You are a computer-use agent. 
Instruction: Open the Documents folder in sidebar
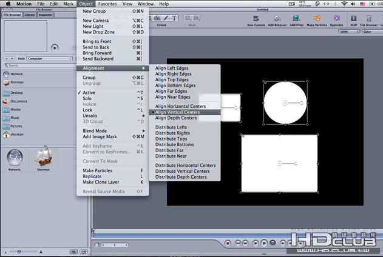coord(6,101)
